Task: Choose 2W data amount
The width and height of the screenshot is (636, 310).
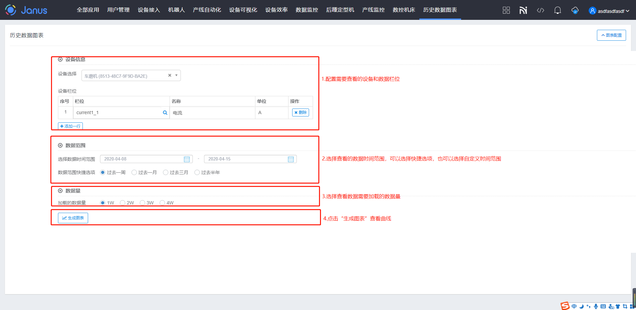Action: [x=123, y=203]
